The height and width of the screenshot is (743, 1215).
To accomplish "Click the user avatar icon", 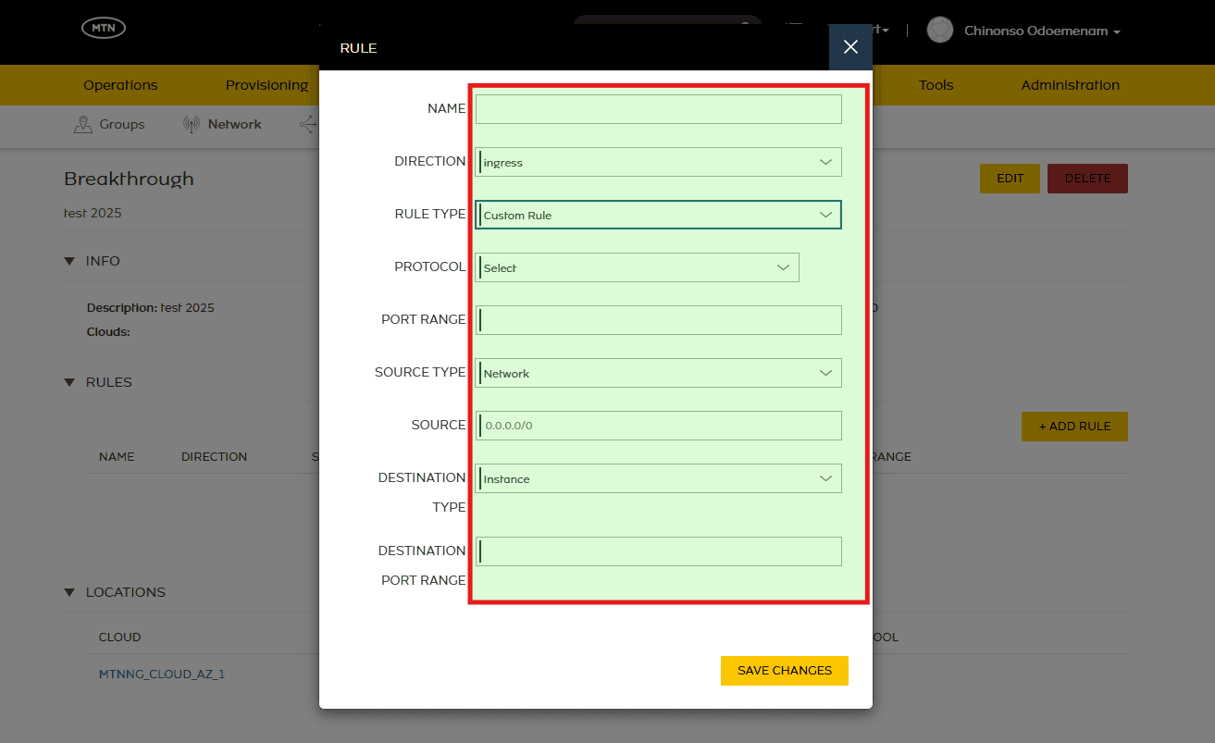I will pyautogui.click(x=940, y=31).
